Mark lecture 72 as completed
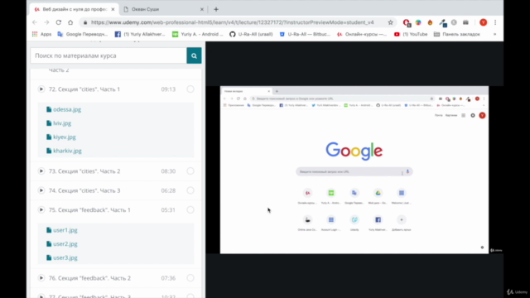Screen dimensions: 530x298 [x=190, y=89]
